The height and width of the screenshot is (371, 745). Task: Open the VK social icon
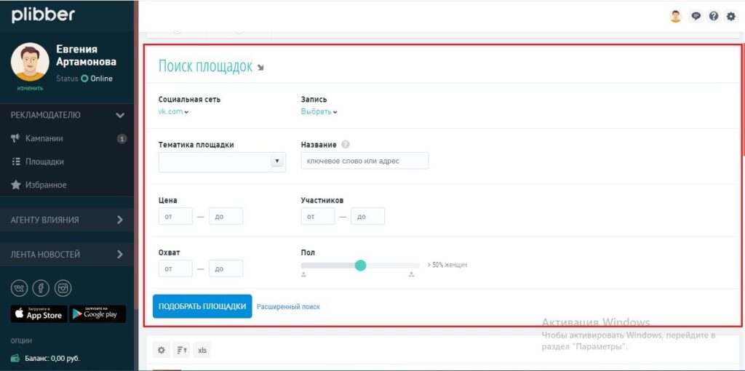click(x=20, y=288)
